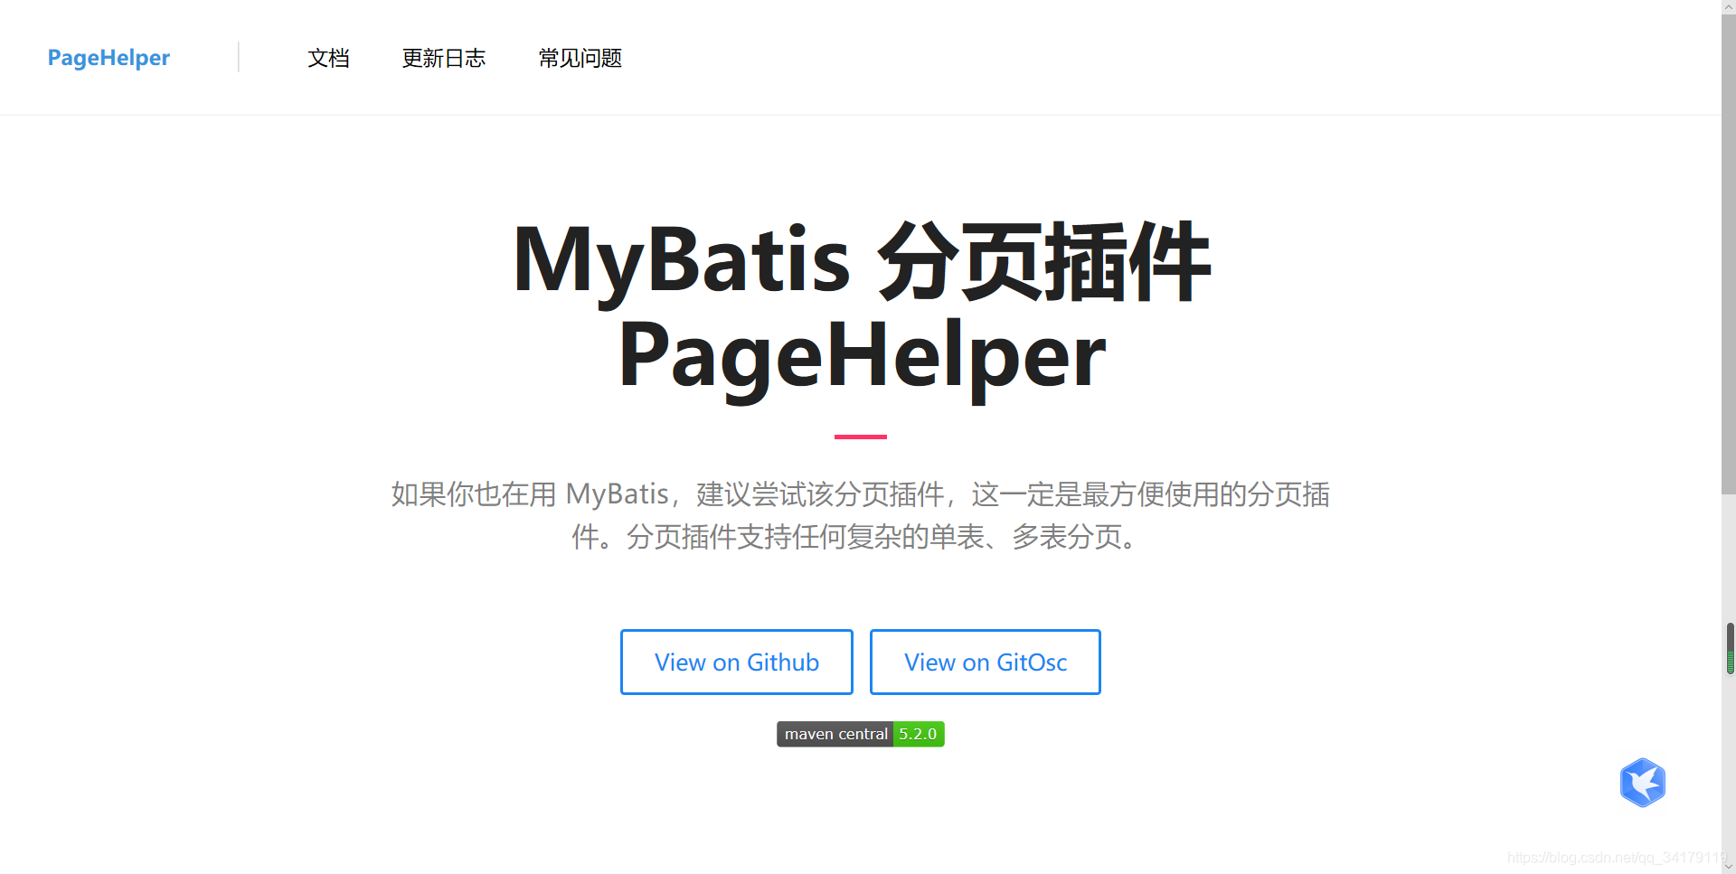This screenshot has height=874, width=1736.
Task: Open the 常见问题 menu item
Action: (x=580, y=58)
